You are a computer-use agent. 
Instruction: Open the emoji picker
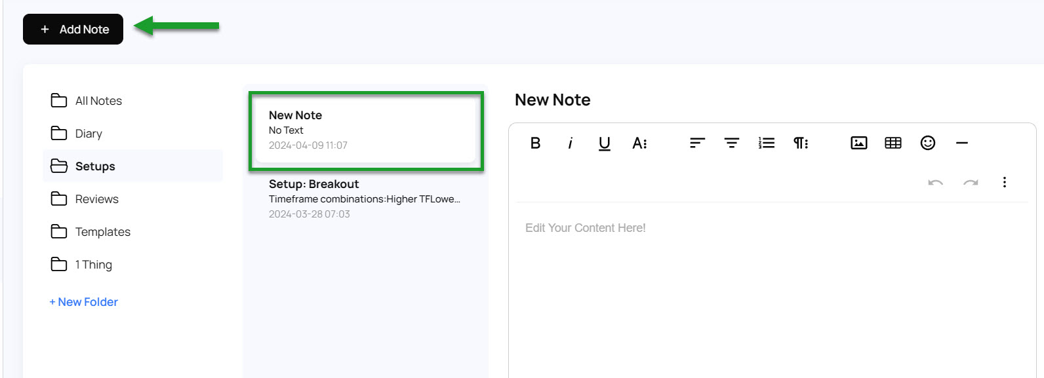927,143
